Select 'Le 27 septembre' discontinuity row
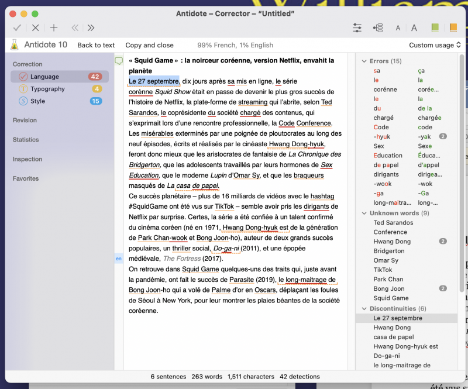Image resolution: width=468 pixels, height=389 pixels. click(407, 318)
